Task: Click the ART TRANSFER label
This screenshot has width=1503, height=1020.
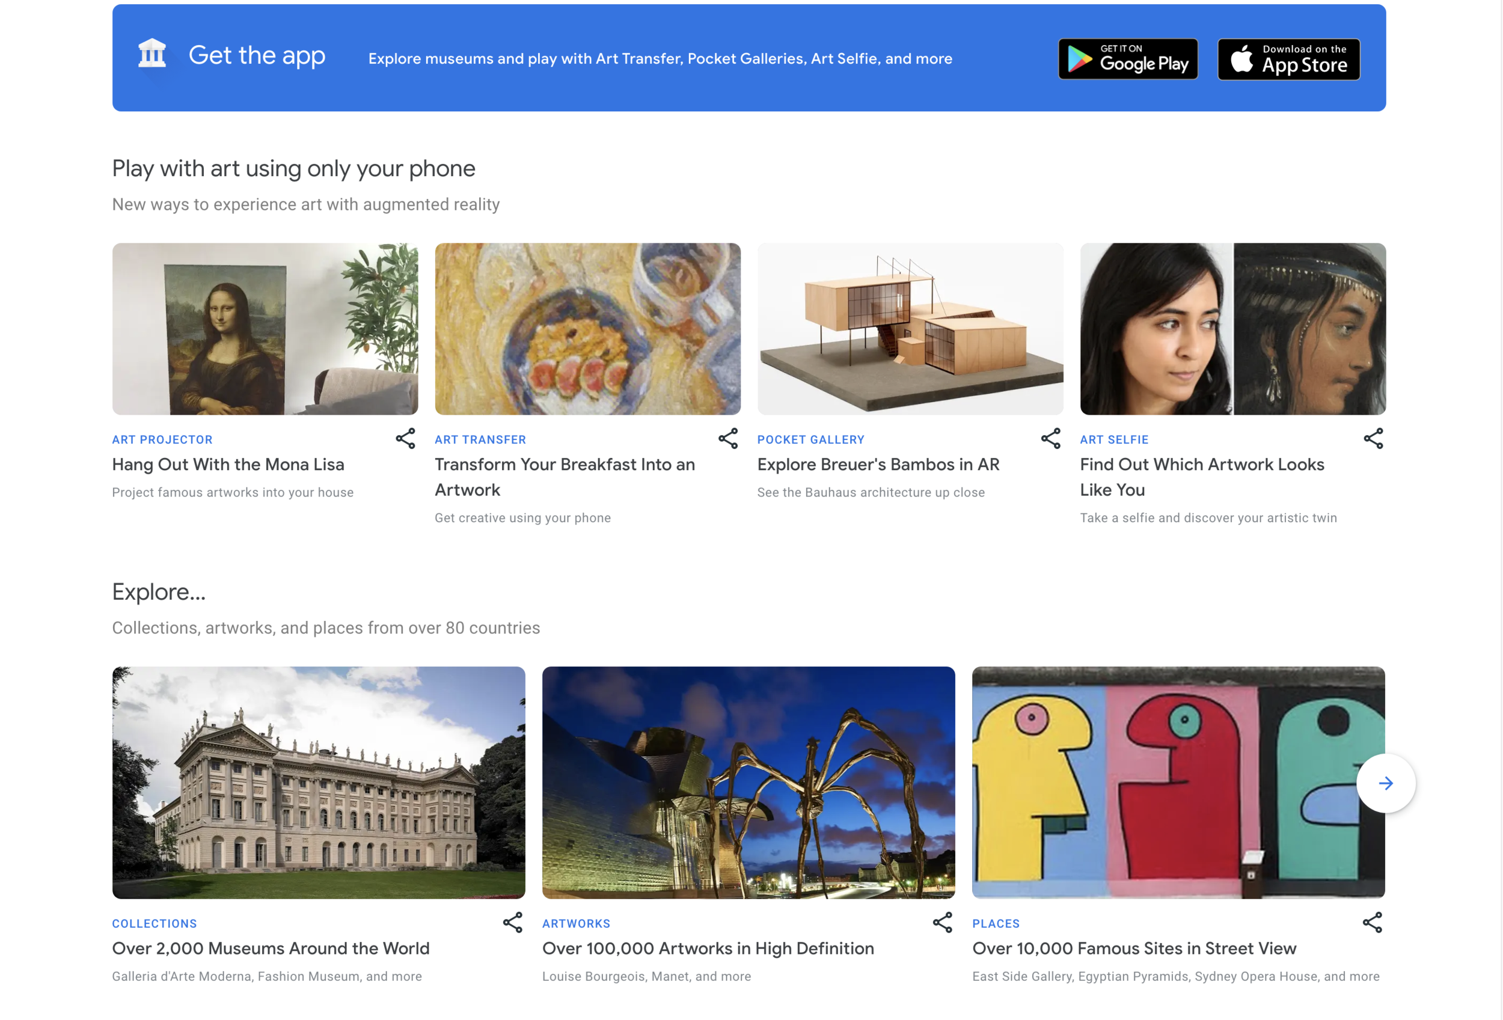Action: pyautogui.click(x=480, y=439)
